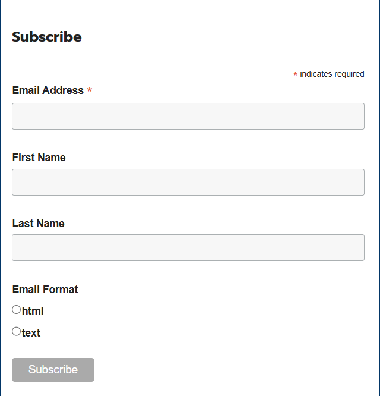Click the indicates required note text
Image resolution: width=380 pixels, height=396 pixels.
(x=332, y=74)
